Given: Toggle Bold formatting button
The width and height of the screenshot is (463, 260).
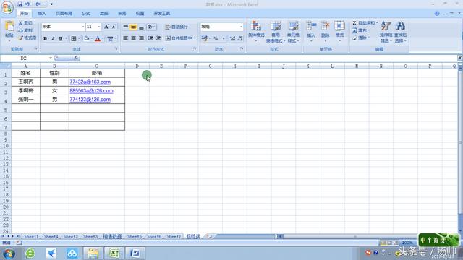Looking at the screenshot, I should (x=45, y=38).
